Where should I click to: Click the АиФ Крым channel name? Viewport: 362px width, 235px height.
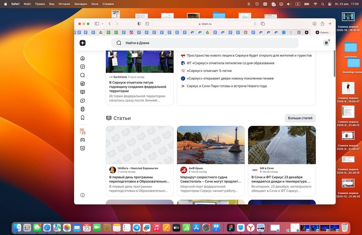point(196,168)
